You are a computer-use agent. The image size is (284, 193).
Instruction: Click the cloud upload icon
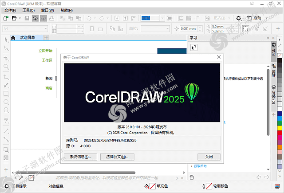(x=43, y=18)
